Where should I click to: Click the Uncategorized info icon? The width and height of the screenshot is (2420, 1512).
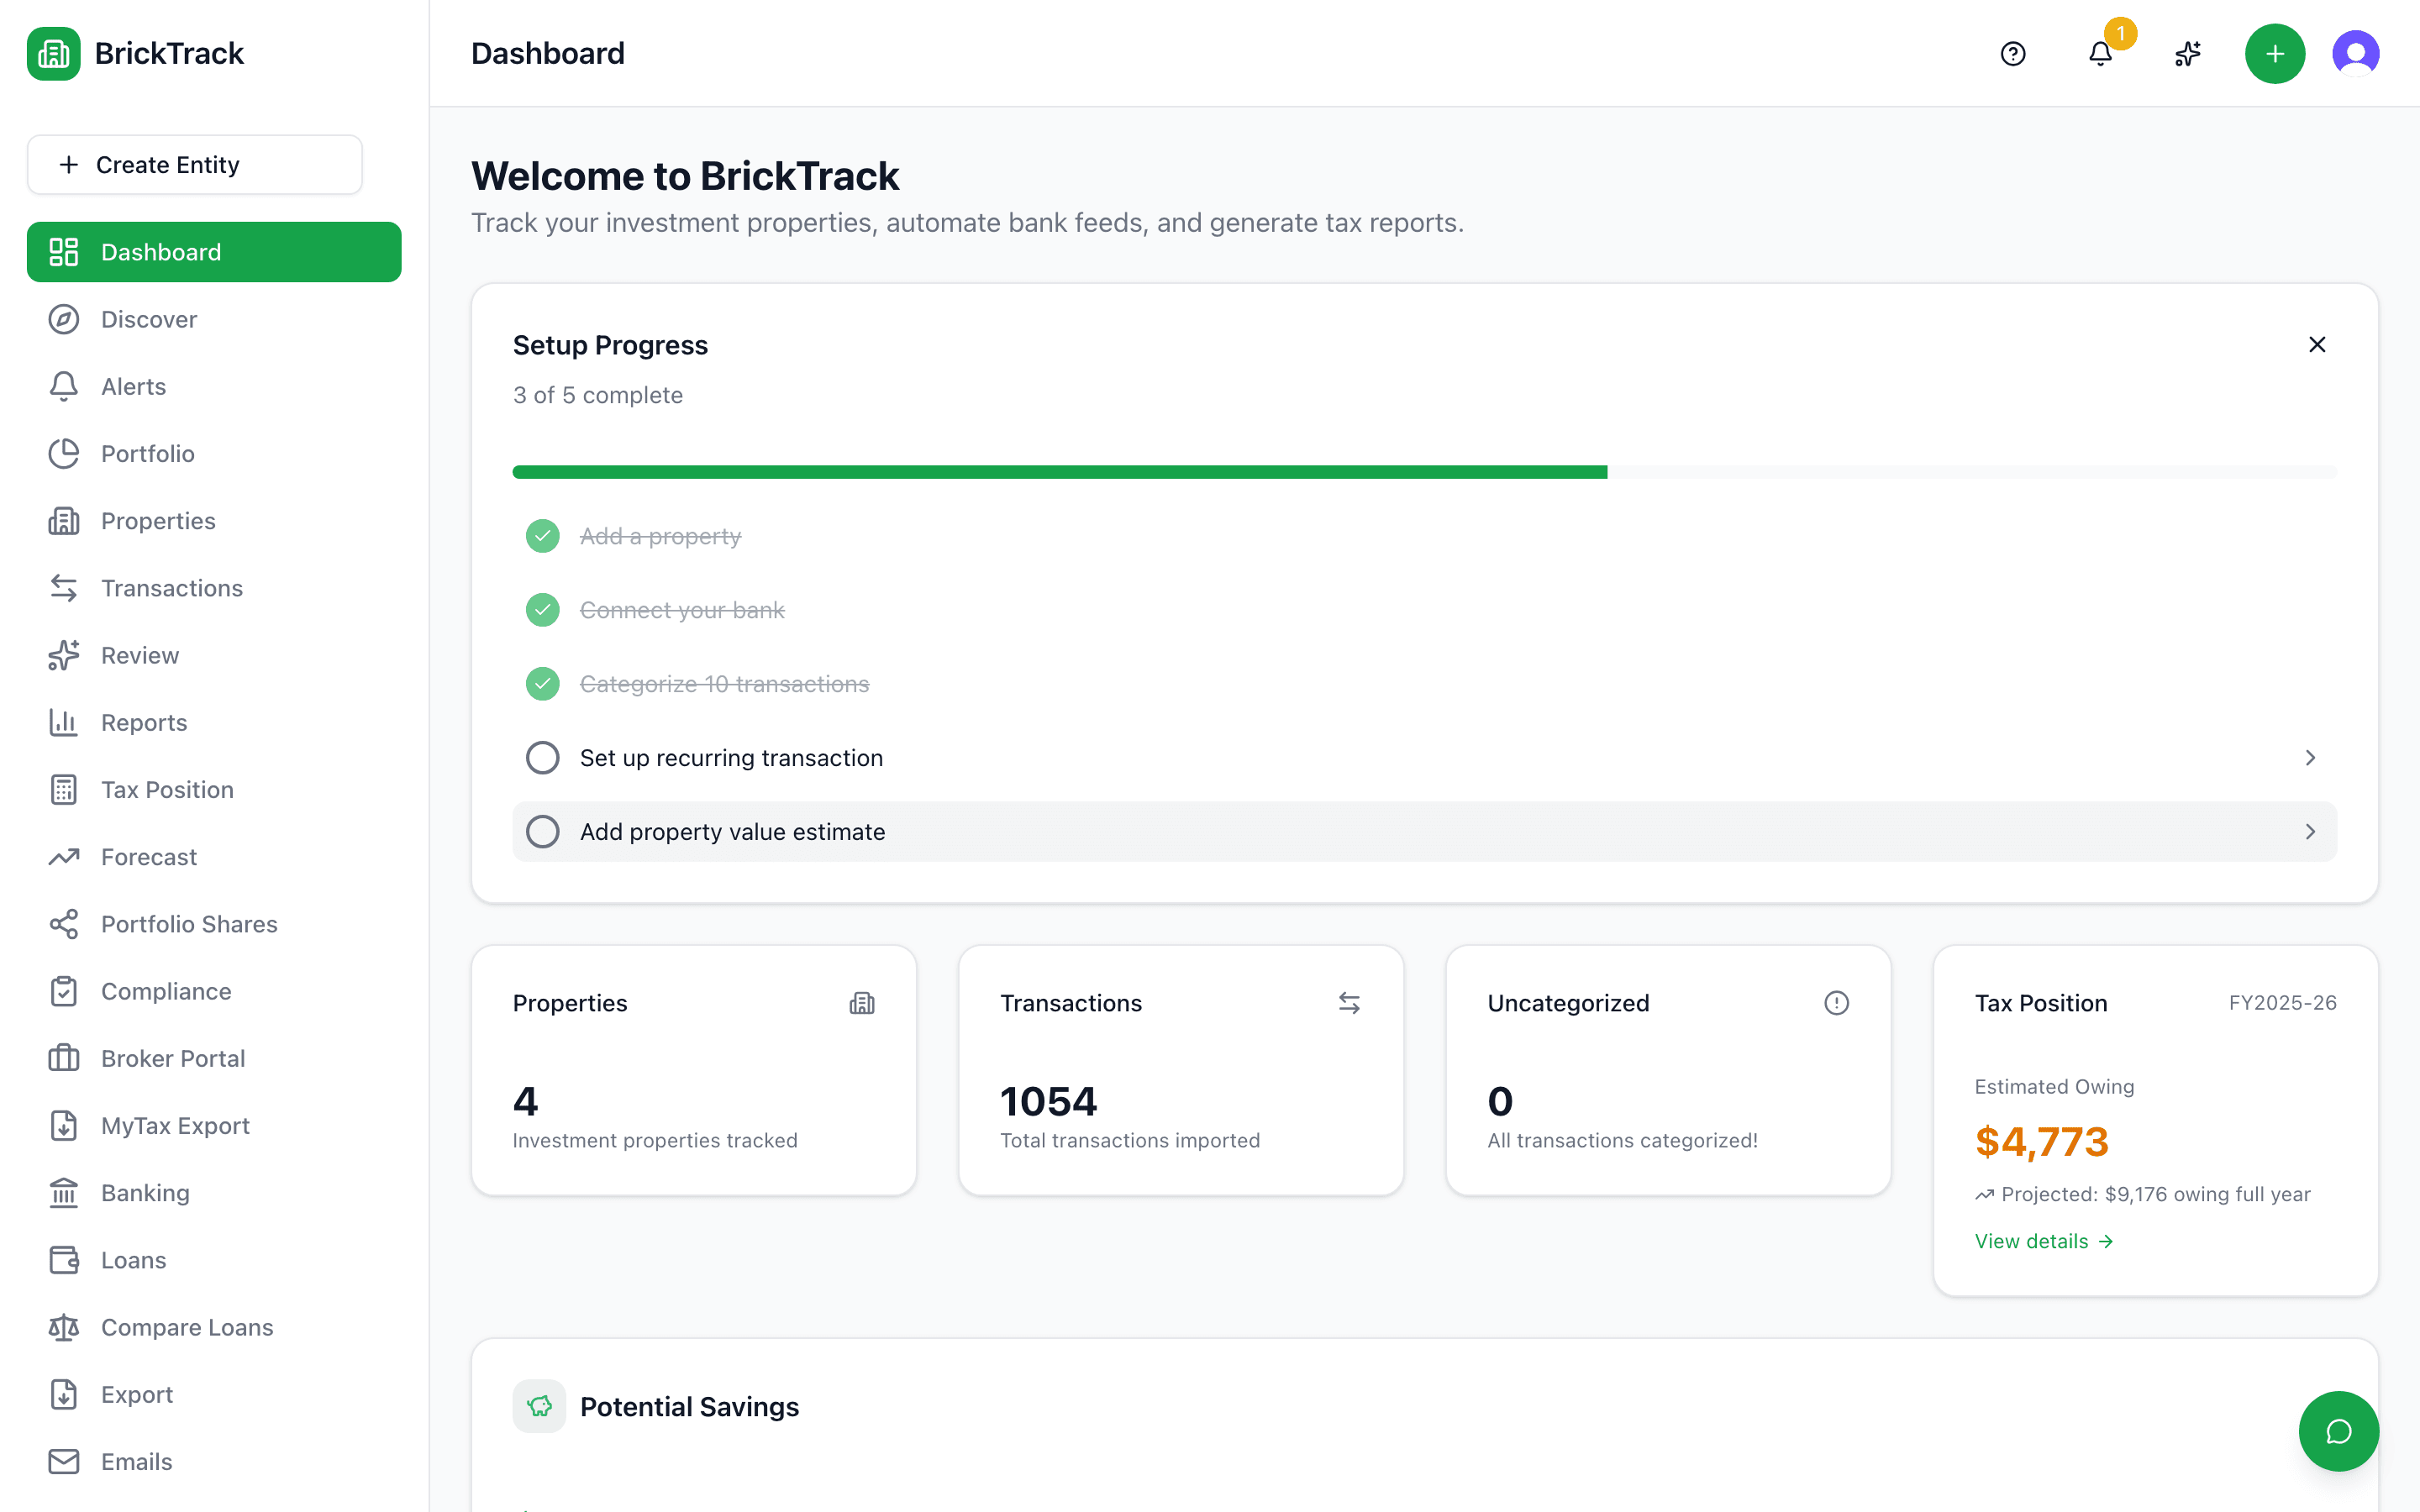pos(1836,1003)
